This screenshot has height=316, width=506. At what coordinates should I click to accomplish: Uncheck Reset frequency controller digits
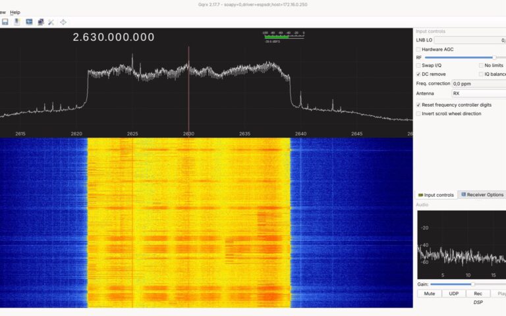(x=418, y=105)
